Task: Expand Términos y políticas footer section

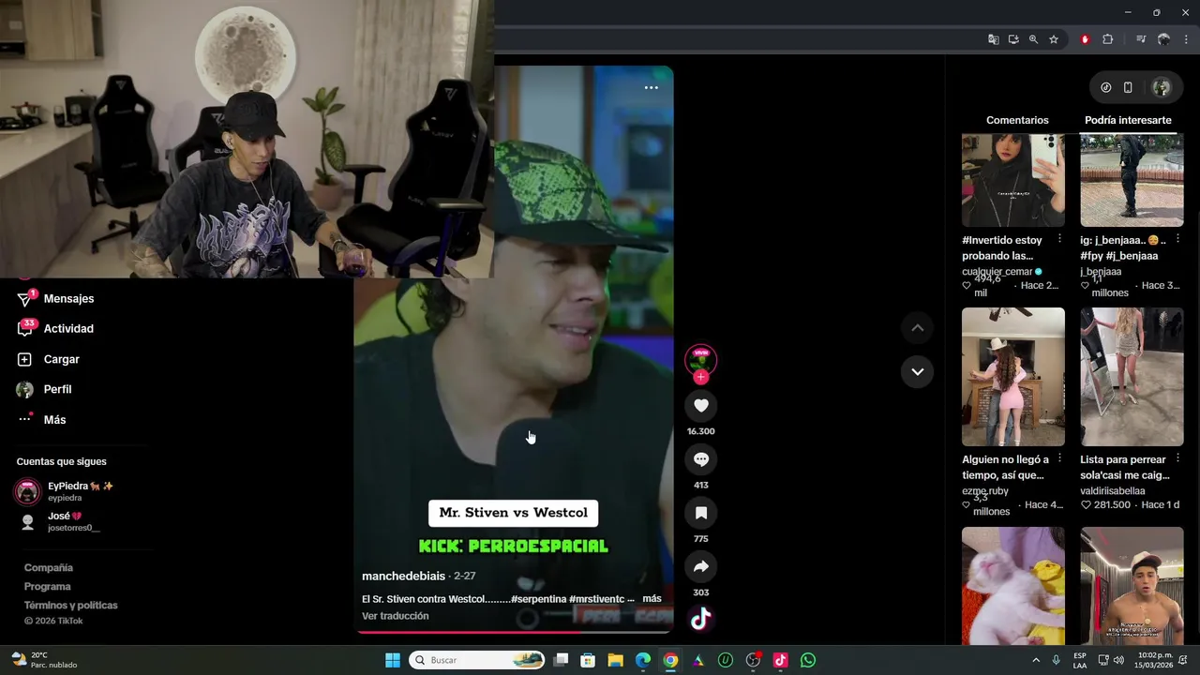Action: pos(71,605)
